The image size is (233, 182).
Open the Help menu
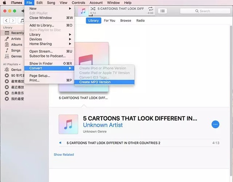tap(128, 3)
